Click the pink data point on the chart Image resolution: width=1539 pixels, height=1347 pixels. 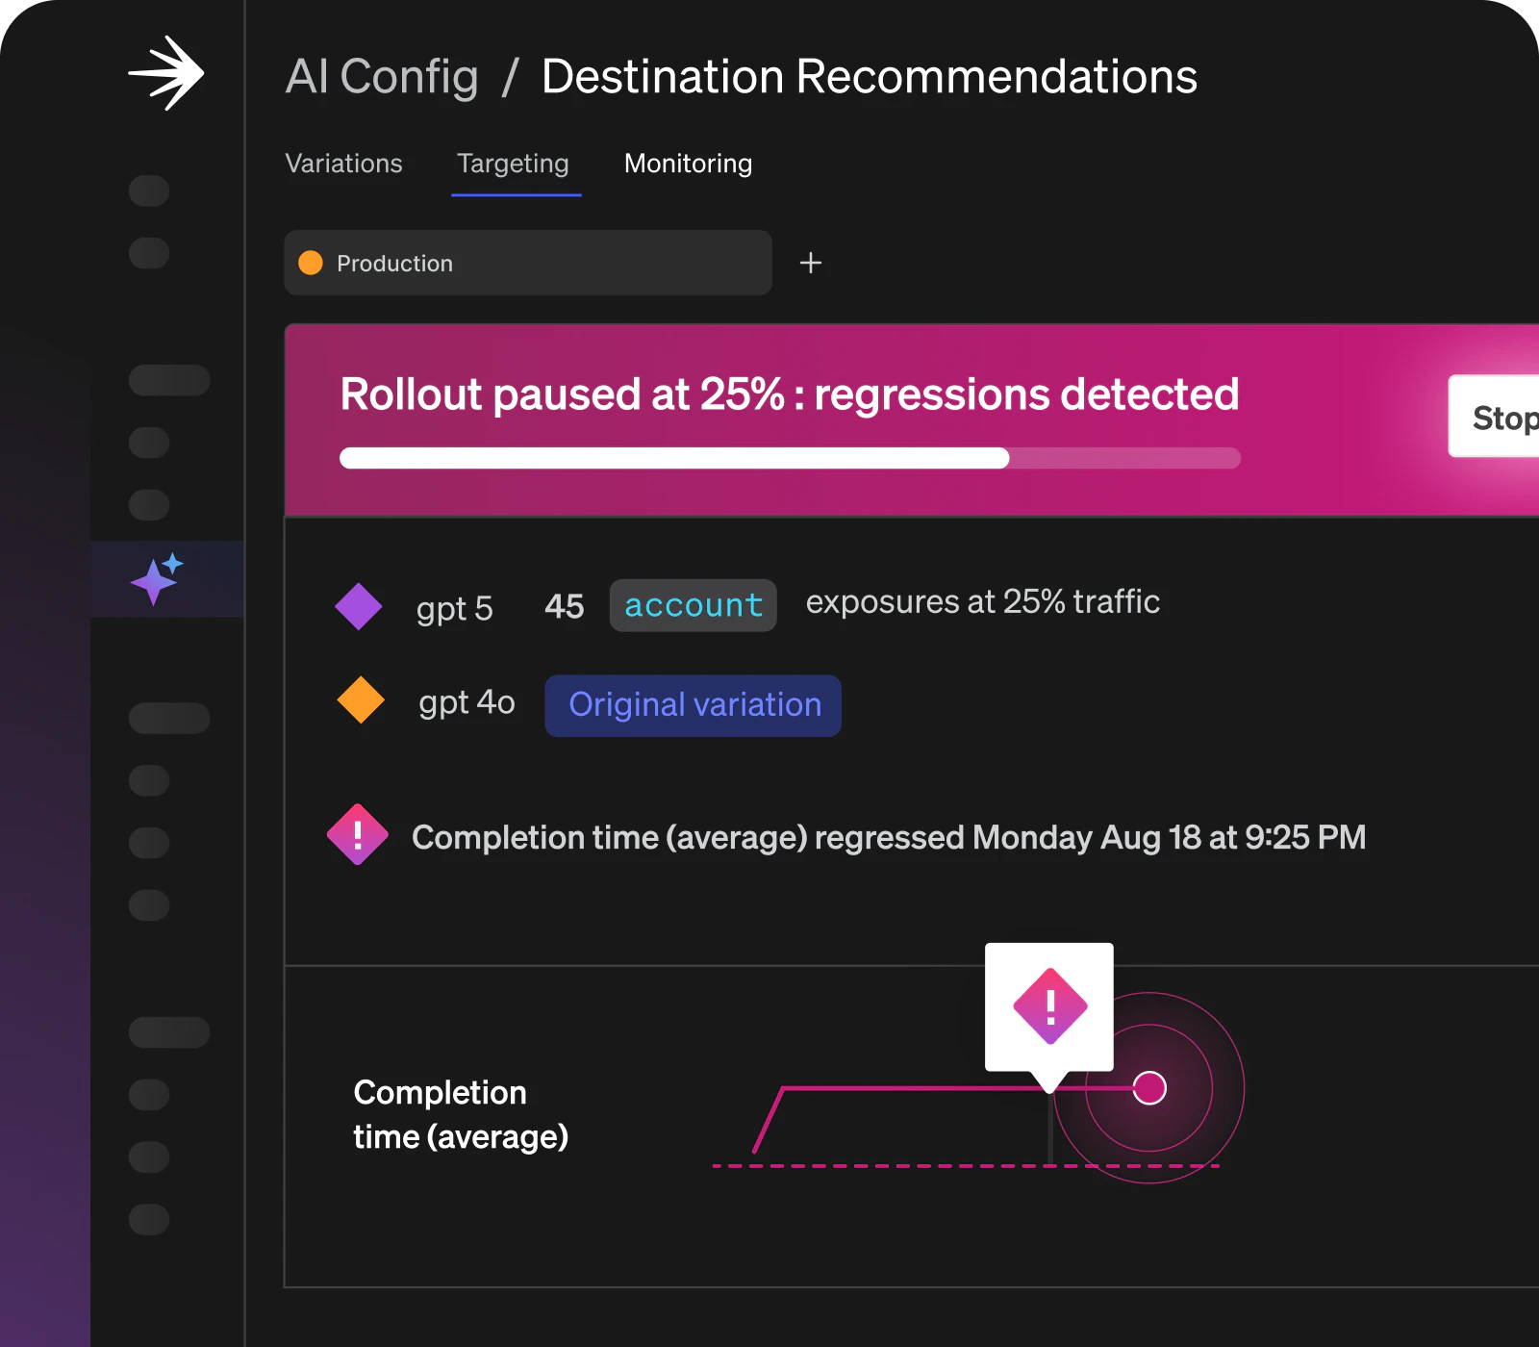[x=1149, y=1088]
